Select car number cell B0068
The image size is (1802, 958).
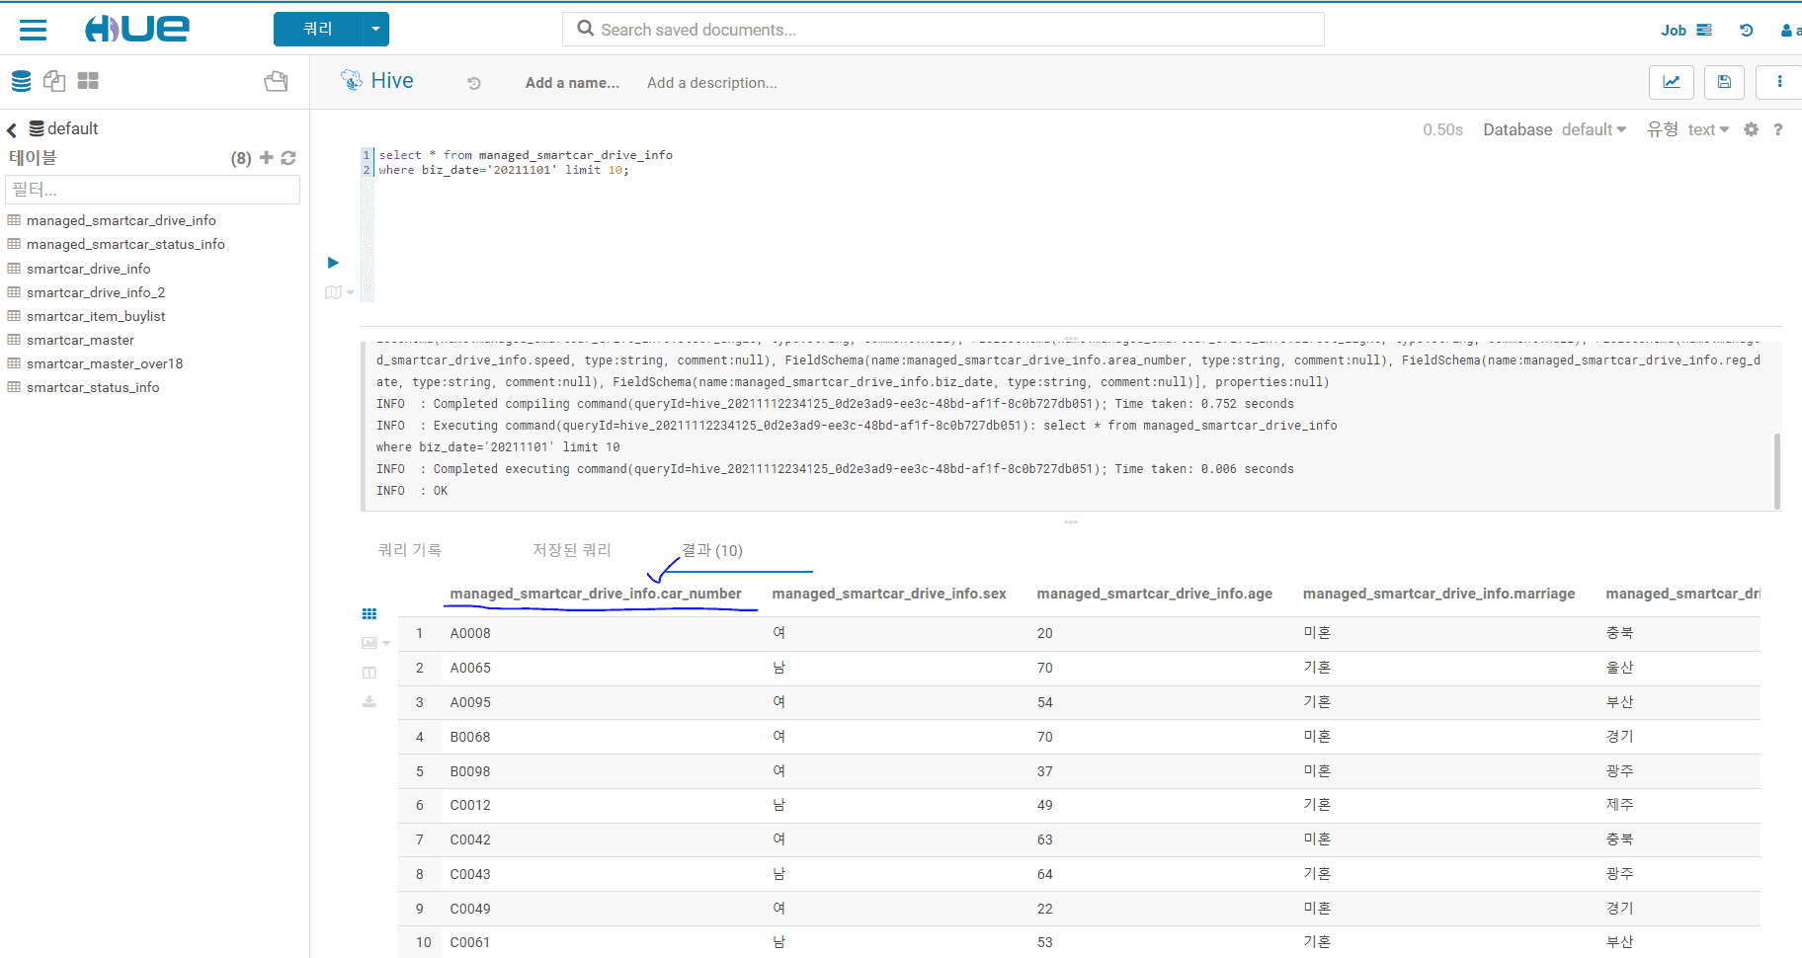point(470,737)
